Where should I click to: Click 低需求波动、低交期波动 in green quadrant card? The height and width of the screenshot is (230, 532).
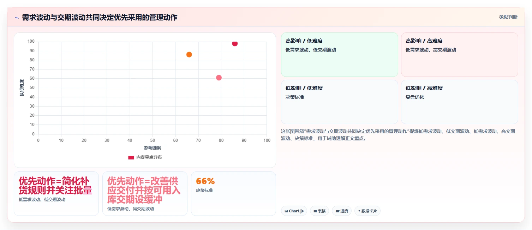point(311,50)
